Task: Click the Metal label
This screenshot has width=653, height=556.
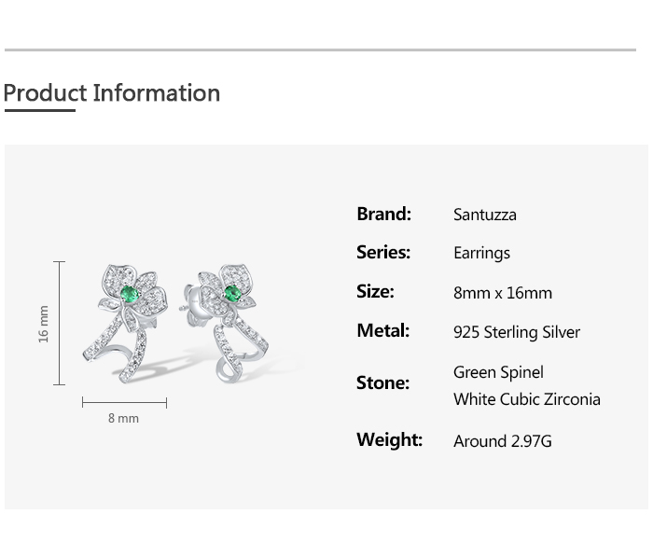Action: tap(382, 331)
